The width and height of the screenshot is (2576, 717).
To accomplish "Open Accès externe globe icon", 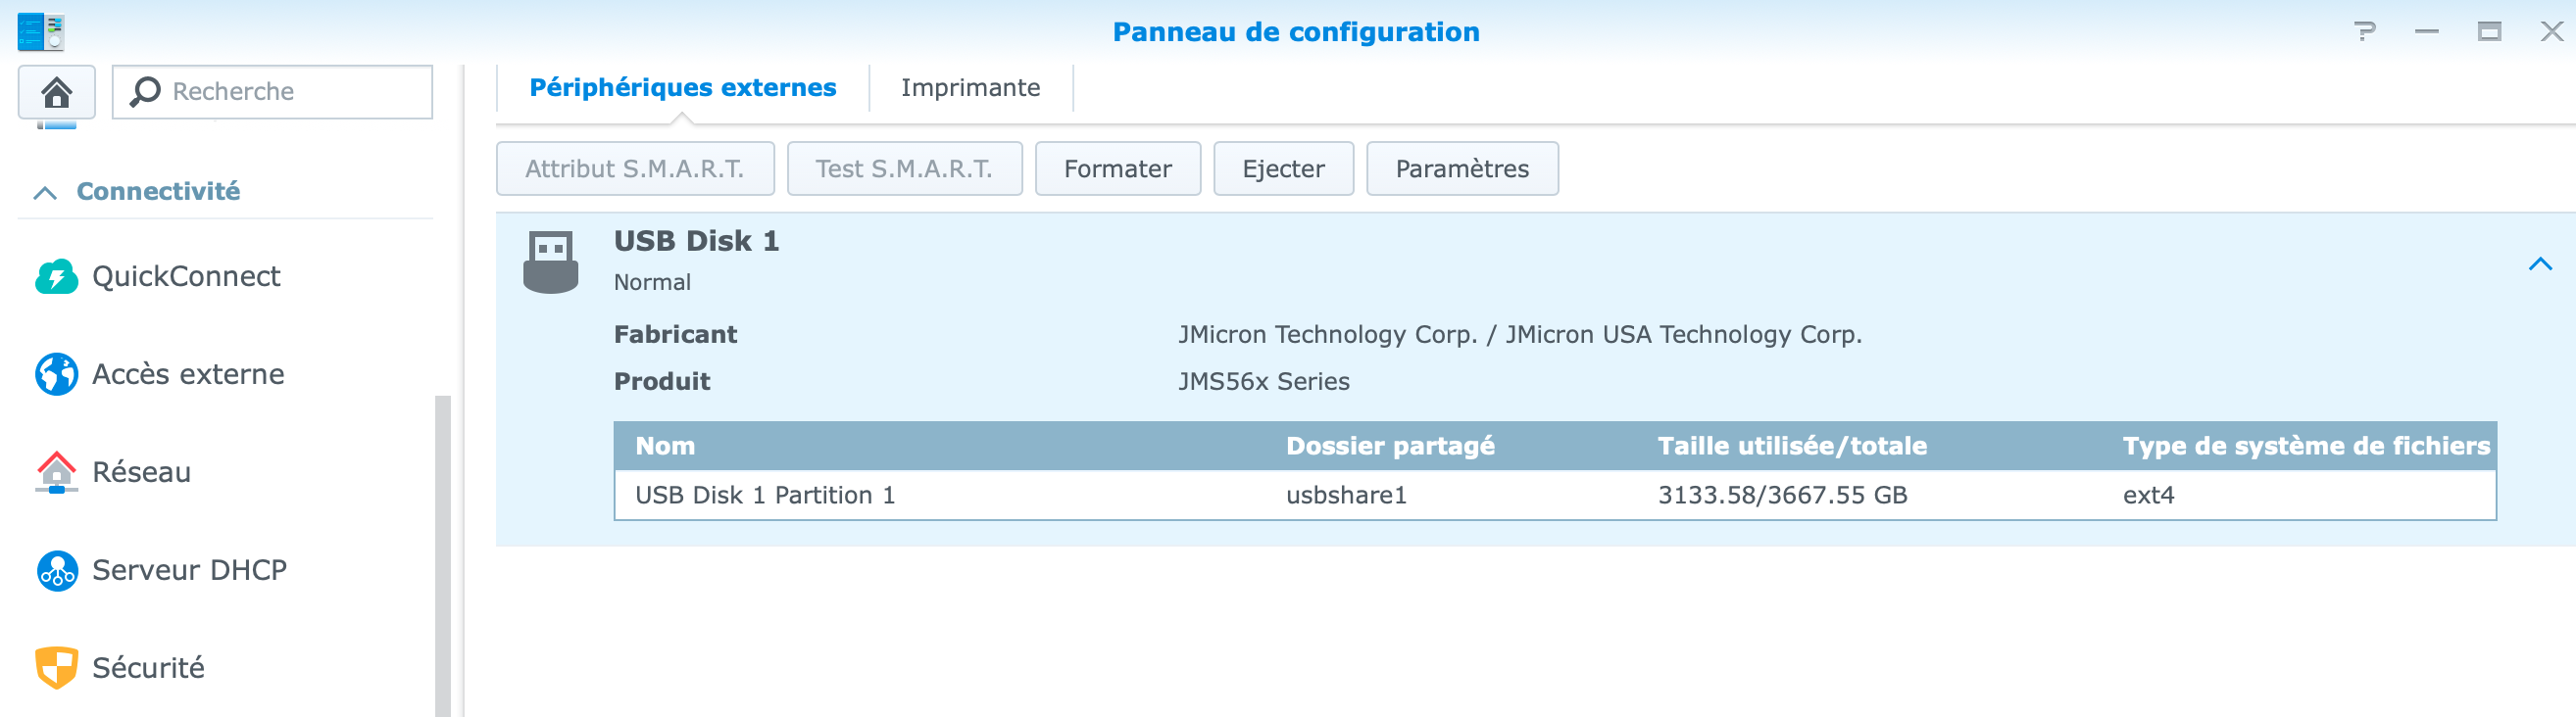I will [x=56, y=374].
